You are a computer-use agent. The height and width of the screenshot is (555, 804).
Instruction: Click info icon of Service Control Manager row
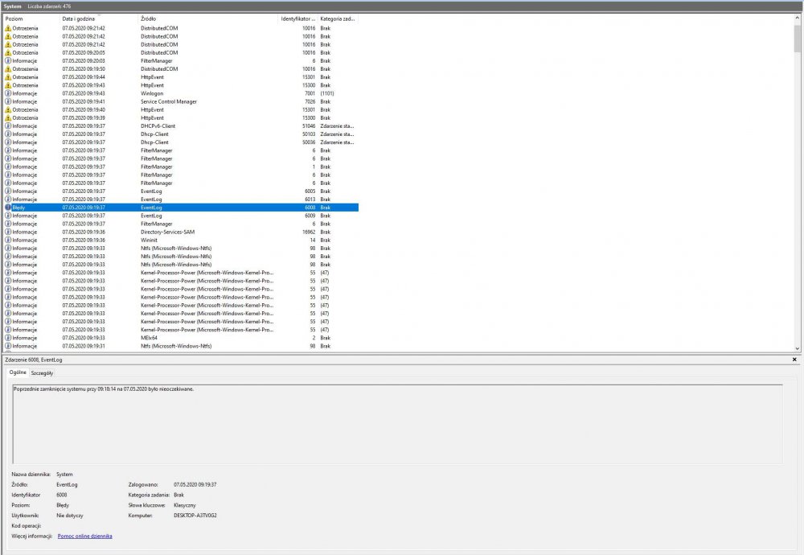click(x=8, y=101)
